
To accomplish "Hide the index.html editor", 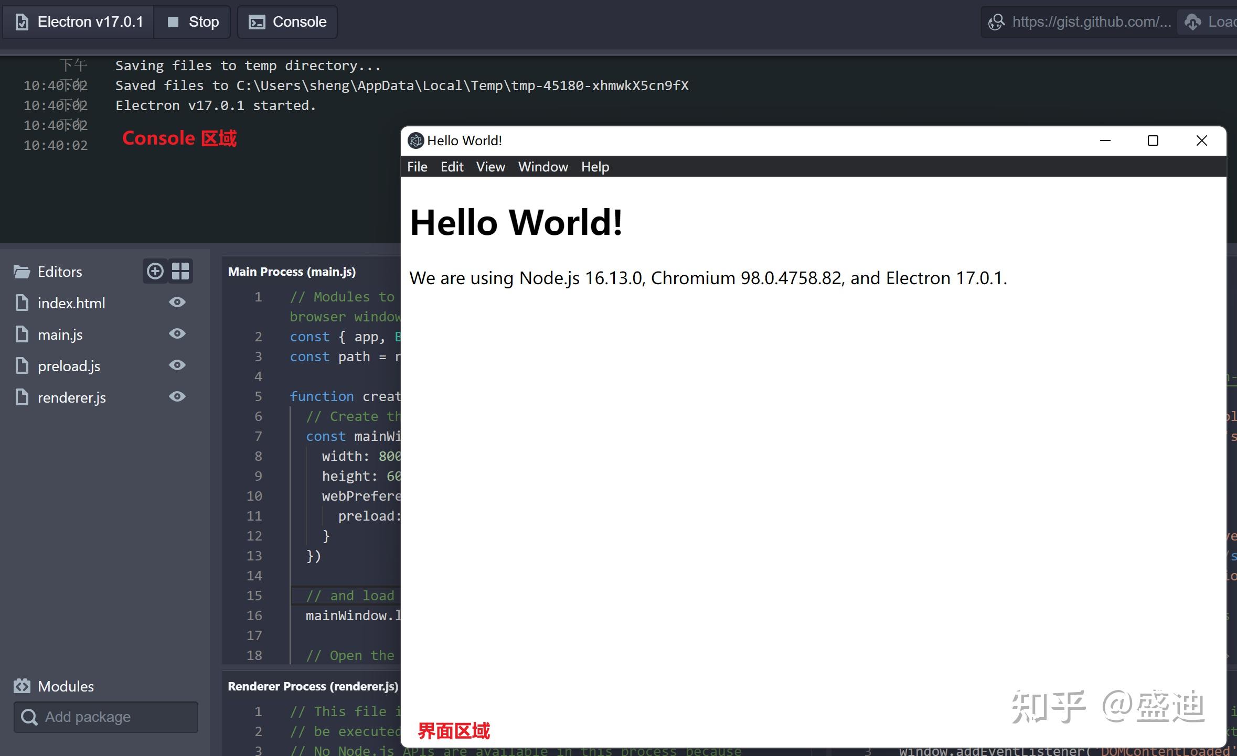I will (x=177, y=302).
